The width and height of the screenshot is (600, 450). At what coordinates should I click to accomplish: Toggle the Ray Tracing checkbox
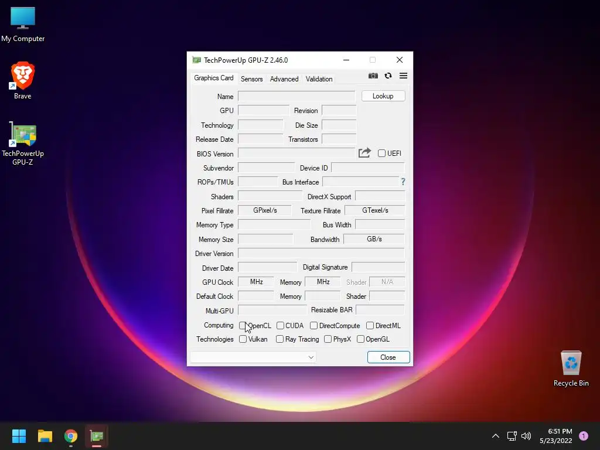[x=279, y=339]
